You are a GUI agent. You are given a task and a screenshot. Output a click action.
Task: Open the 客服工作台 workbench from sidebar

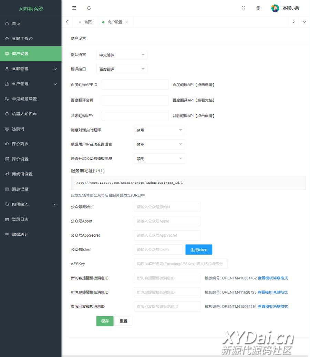(x=21, y=39)
